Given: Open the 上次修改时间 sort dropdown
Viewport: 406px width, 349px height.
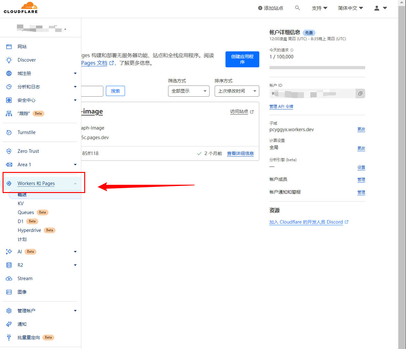Looking at the screenshot, I should point(237,91).
